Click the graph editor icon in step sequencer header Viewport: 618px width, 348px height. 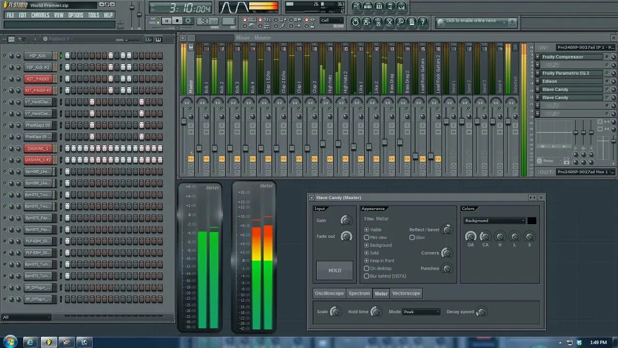149,39
